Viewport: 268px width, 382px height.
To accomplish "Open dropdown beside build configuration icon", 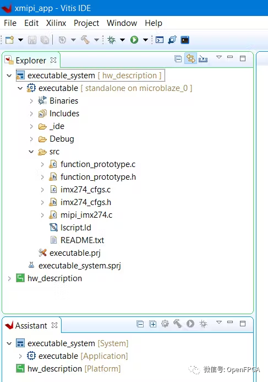I will coord(73,40).
